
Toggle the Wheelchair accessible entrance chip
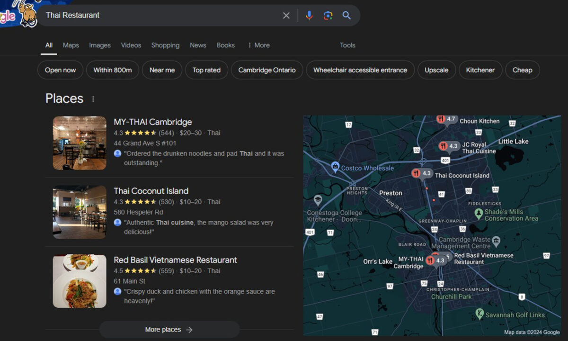click(360, 70)
